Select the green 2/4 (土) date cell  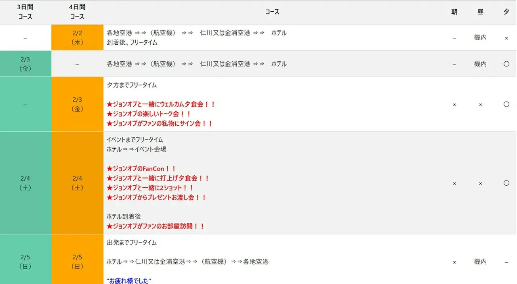pyautogui.click(x=25, y=183)
